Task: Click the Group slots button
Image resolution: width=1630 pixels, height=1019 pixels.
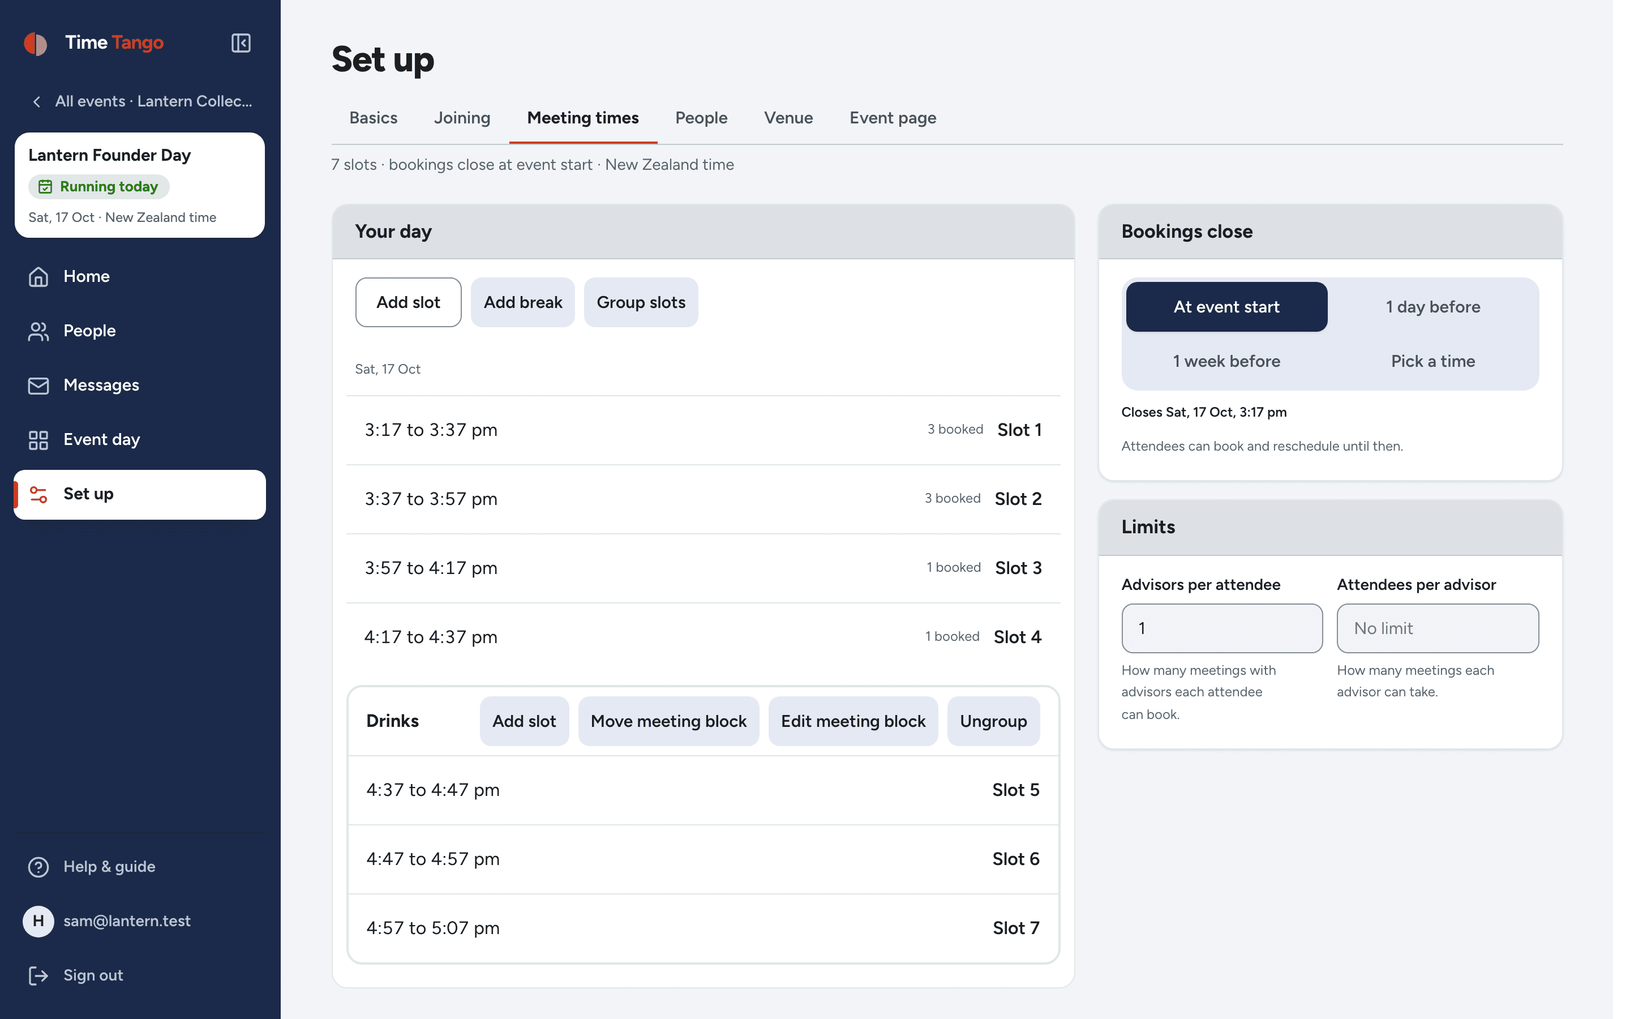Action: [641, 303]
